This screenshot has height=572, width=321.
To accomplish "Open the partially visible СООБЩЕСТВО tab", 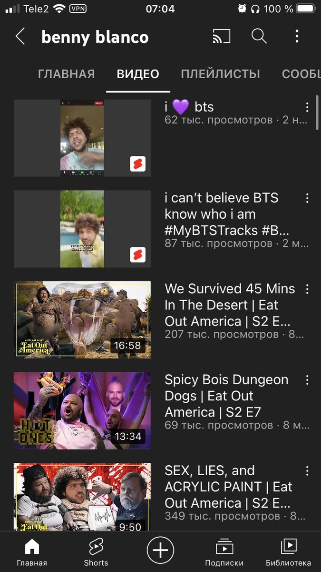I will pos(301,74).
